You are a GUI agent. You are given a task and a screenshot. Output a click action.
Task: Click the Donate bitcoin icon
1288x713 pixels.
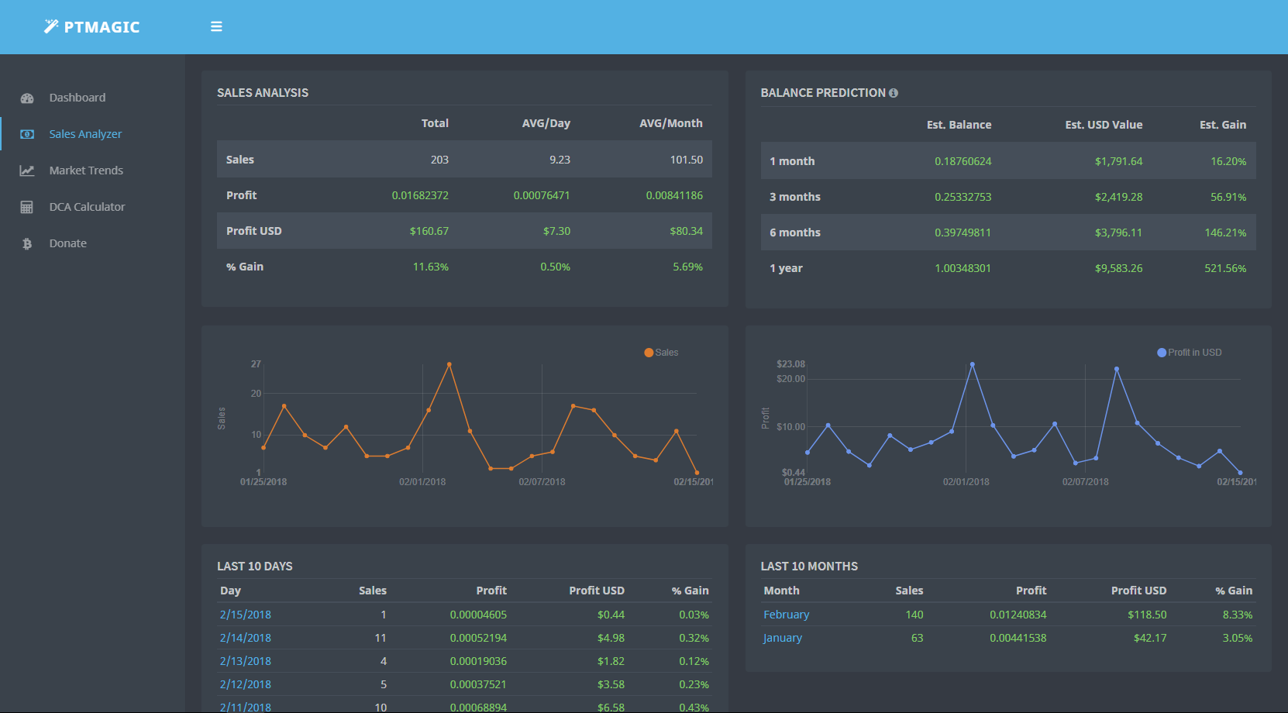(x=27, y=243)
